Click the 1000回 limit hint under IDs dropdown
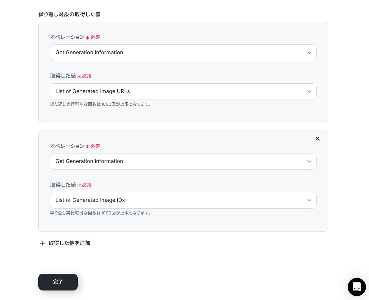The width and height of the screenshot is (369, 300). click(x=101, y=213)
